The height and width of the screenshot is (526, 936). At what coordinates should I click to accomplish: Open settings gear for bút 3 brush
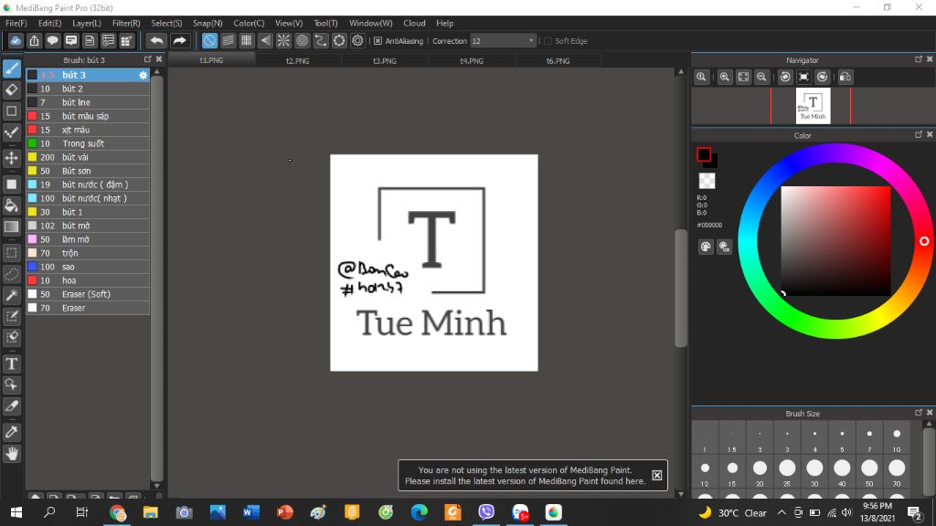tap(143, 75)
